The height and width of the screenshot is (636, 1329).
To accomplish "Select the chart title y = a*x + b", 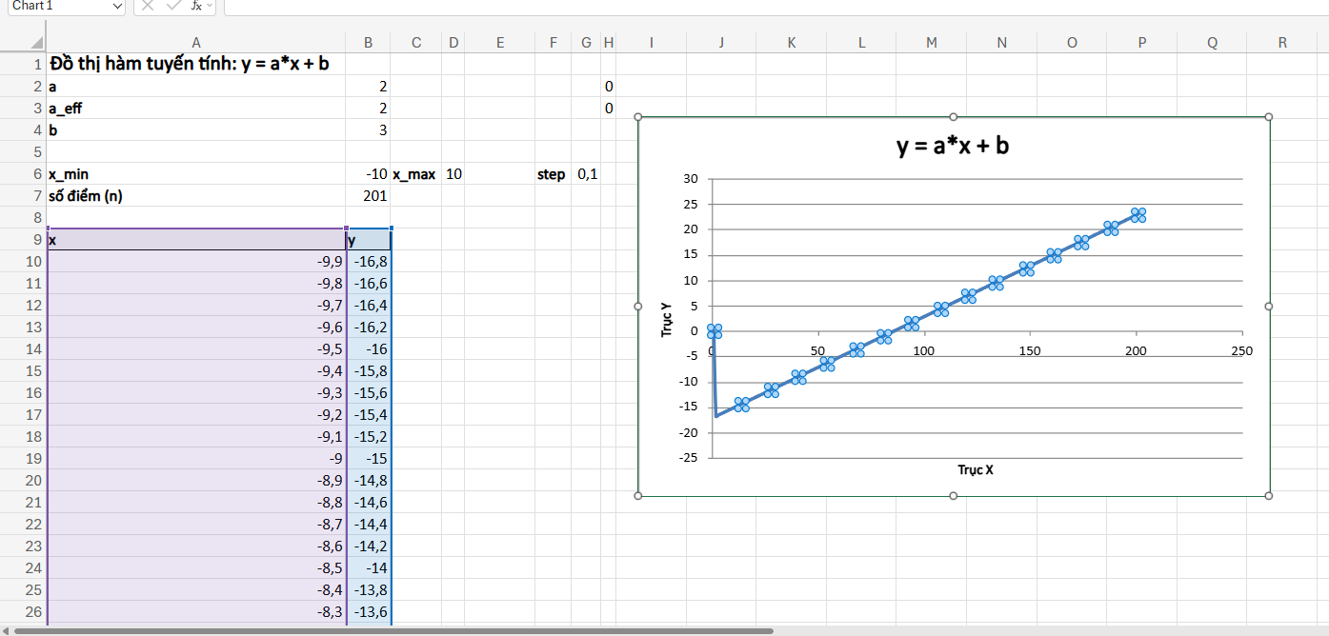I will (x=953, y=146).
